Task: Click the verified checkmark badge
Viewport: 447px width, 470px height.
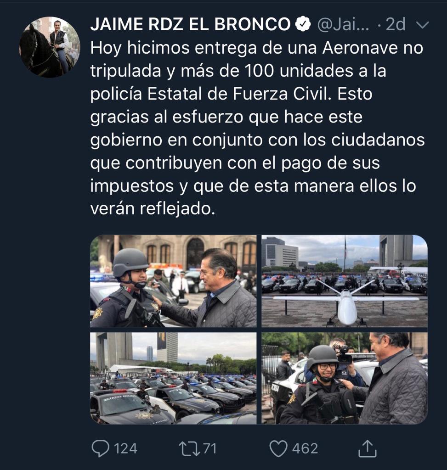Action: pyautogui.click(x=303, y=24)
